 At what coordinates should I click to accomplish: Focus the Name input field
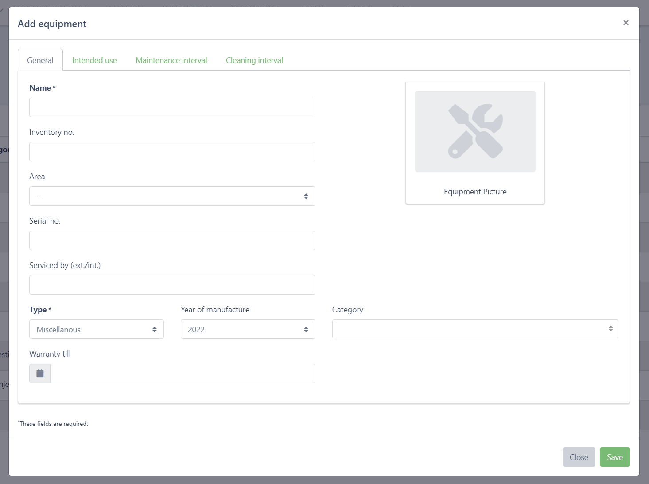(172, 107)
